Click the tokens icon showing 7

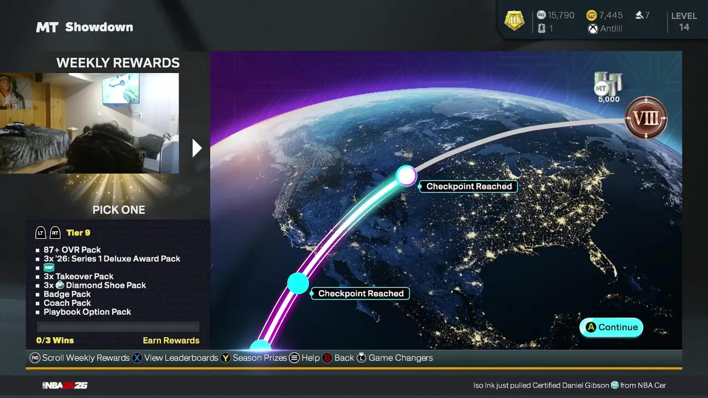coord(639,15)
